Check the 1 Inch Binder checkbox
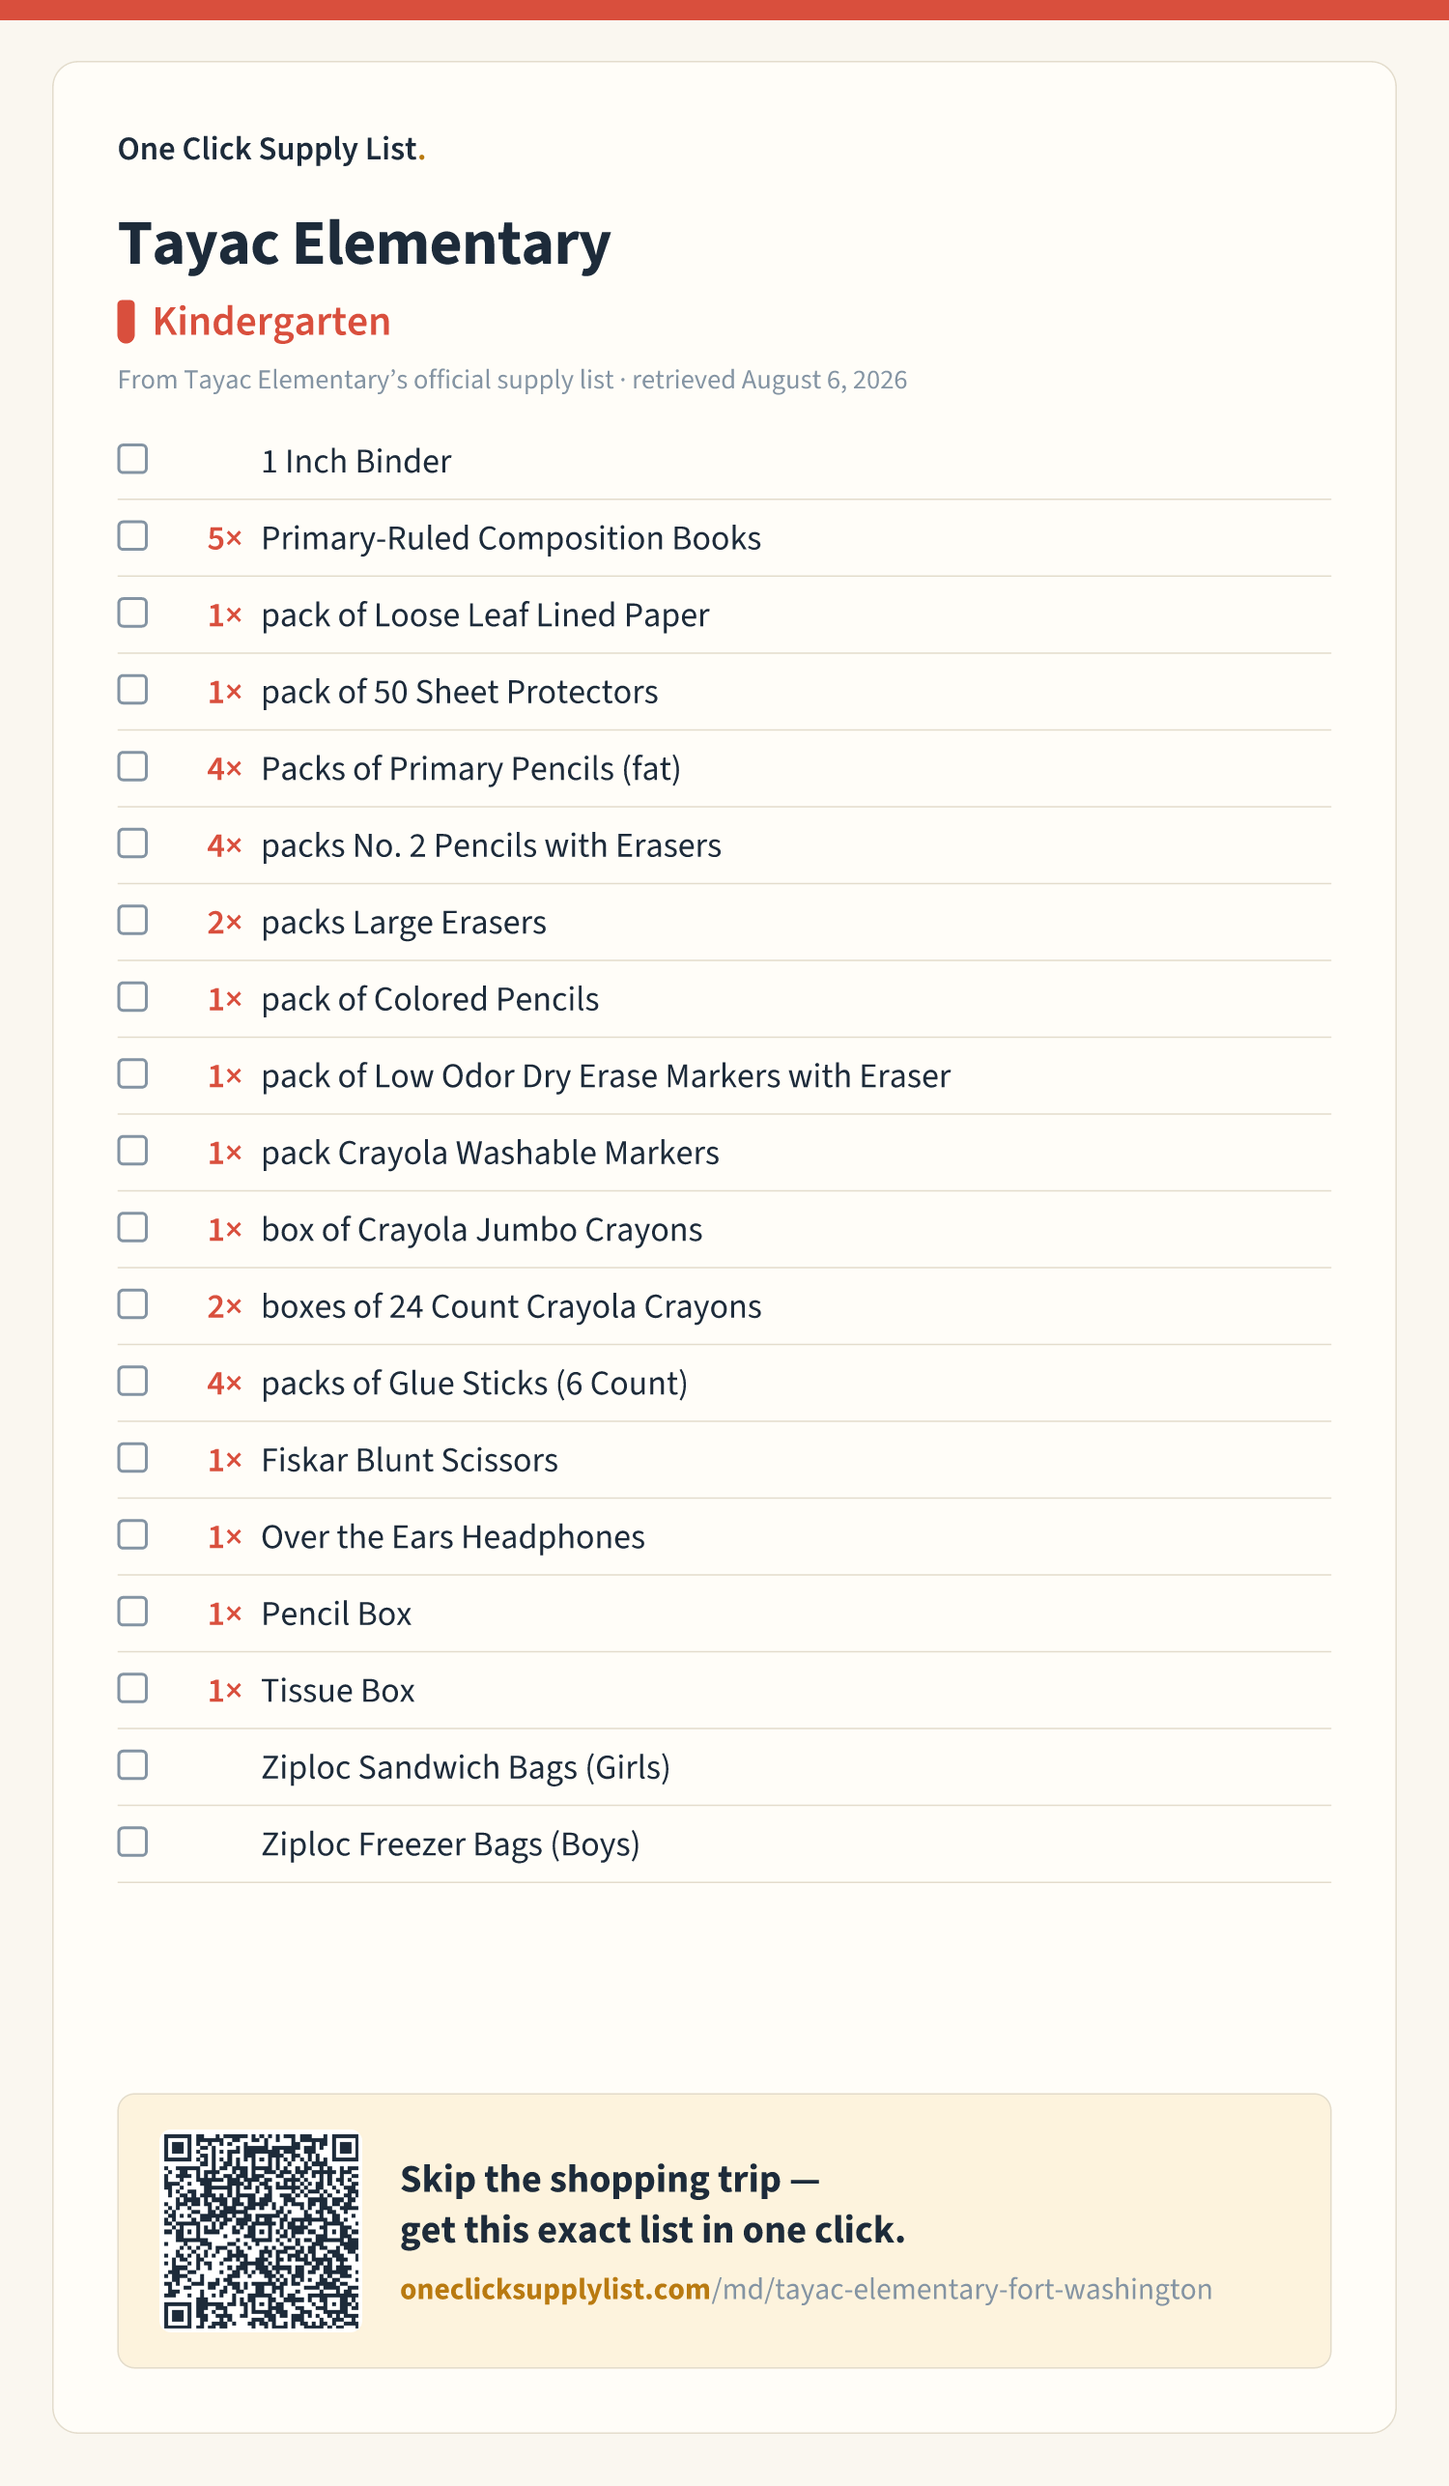This screenshot has width=1449, height=2486. (x=132, y=459)
